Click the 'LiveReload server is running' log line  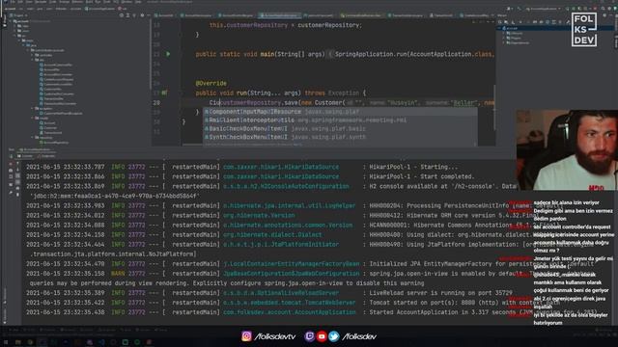tap(270, 293)
